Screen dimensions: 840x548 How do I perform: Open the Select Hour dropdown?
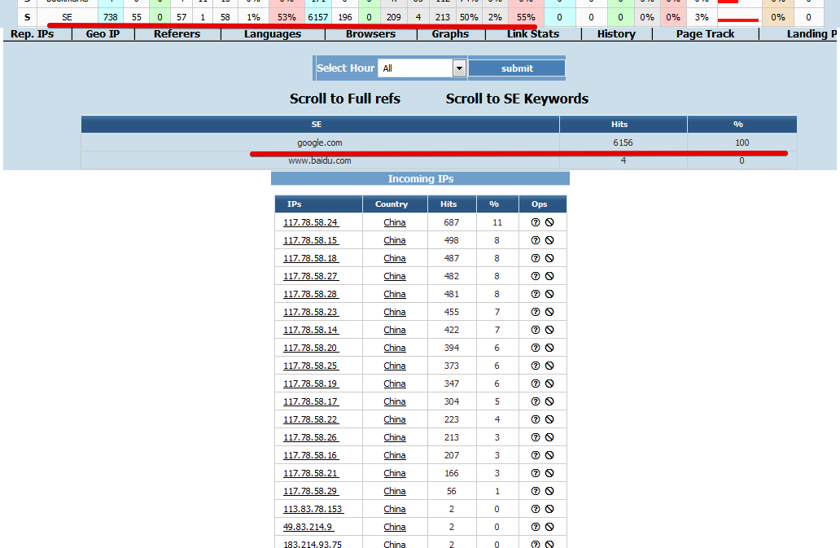coord(422,68)
